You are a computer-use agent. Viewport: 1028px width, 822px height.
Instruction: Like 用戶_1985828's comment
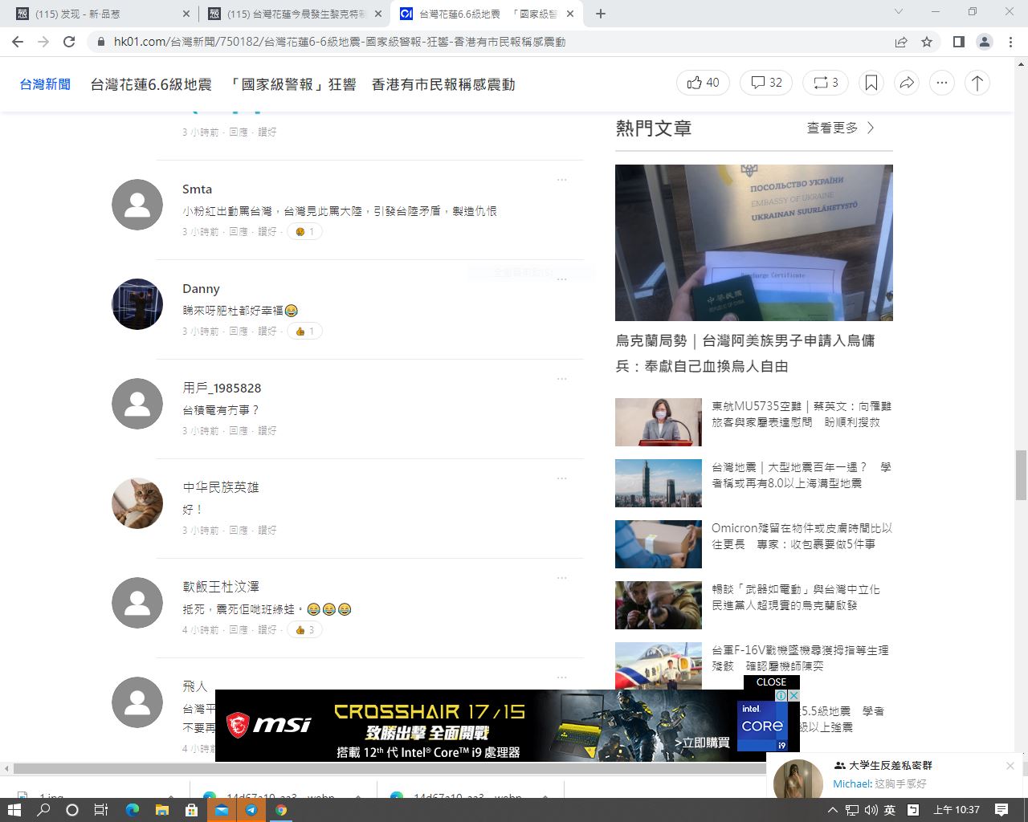(x=267, y=431)
